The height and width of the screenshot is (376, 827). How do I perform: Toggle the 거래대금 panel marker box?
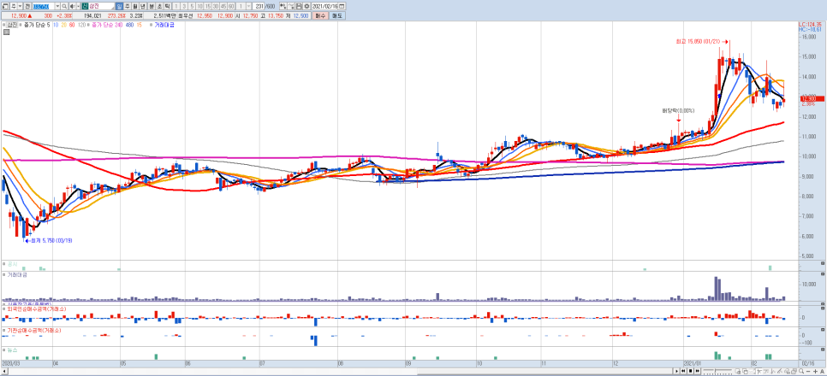click(3, 274)
